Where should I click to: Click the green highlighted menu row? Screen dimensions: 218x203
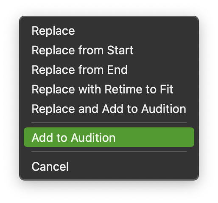(109, 137)
